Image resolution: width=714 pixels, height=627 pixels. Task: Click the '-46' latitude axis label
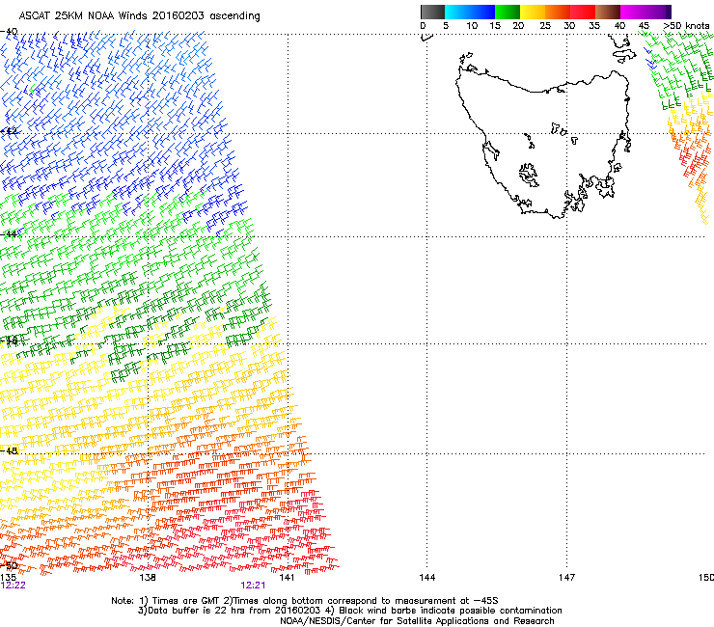point(9,341)
